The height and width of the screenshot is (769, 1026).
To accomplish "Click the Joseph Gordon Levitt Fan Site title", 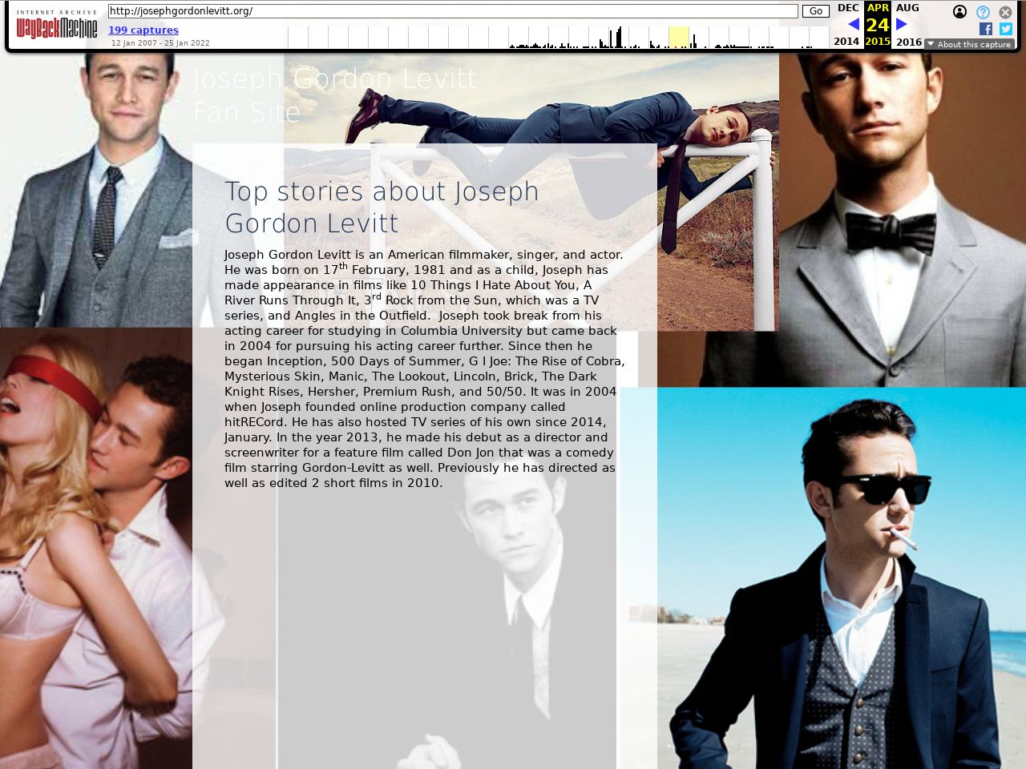I will click(x=334, y=95).
